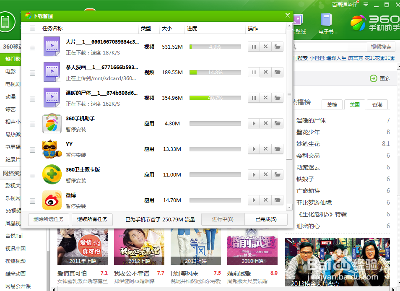Viewport: 400px width, 291px height.
Task: Resume the 360手机助手 app install
Action: point(254,123)
